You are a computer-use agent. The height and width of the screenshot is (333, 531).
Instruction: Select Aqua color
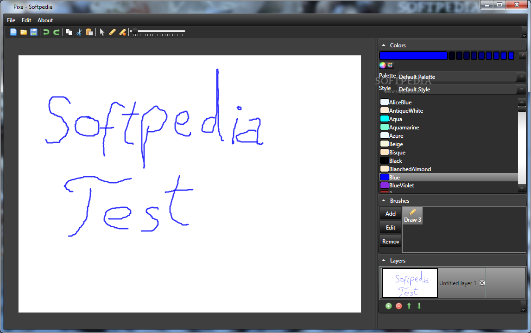click(449, 119)
